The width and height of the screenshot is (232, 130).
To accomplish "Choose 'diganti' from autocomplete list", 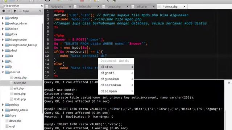I will [116, 73].
